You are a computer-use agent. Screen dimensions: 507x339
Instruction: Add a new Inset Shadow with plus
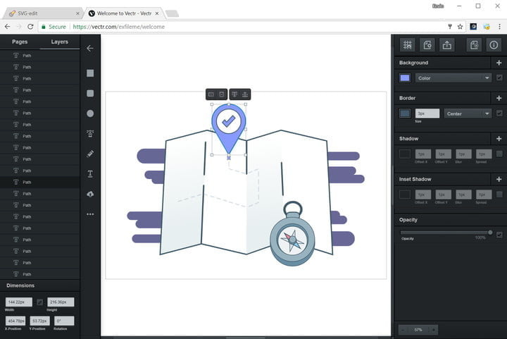499,179
